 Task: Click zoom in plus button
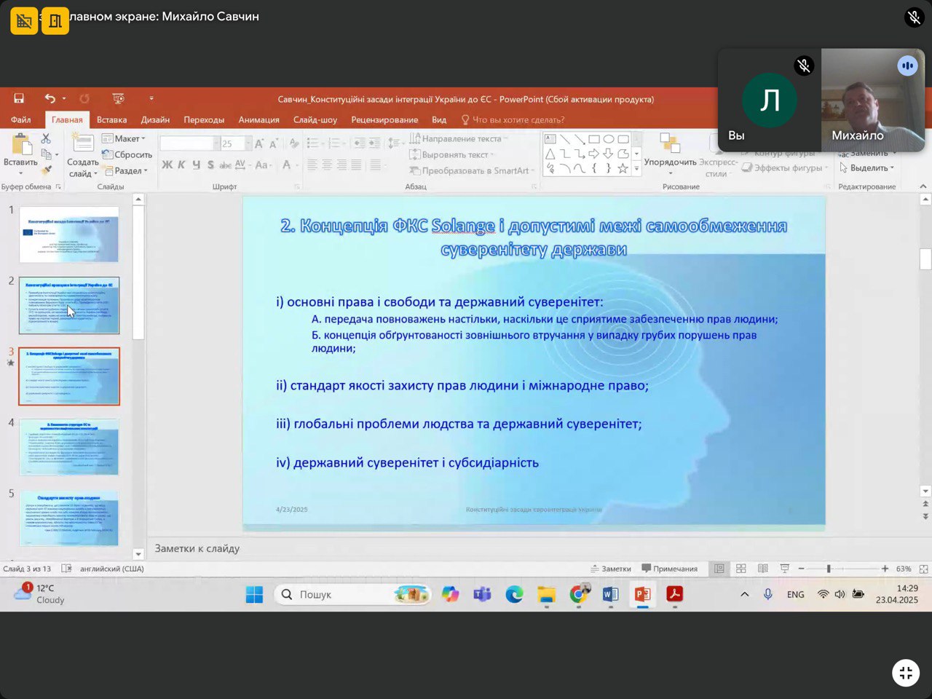tap(885, 569)
